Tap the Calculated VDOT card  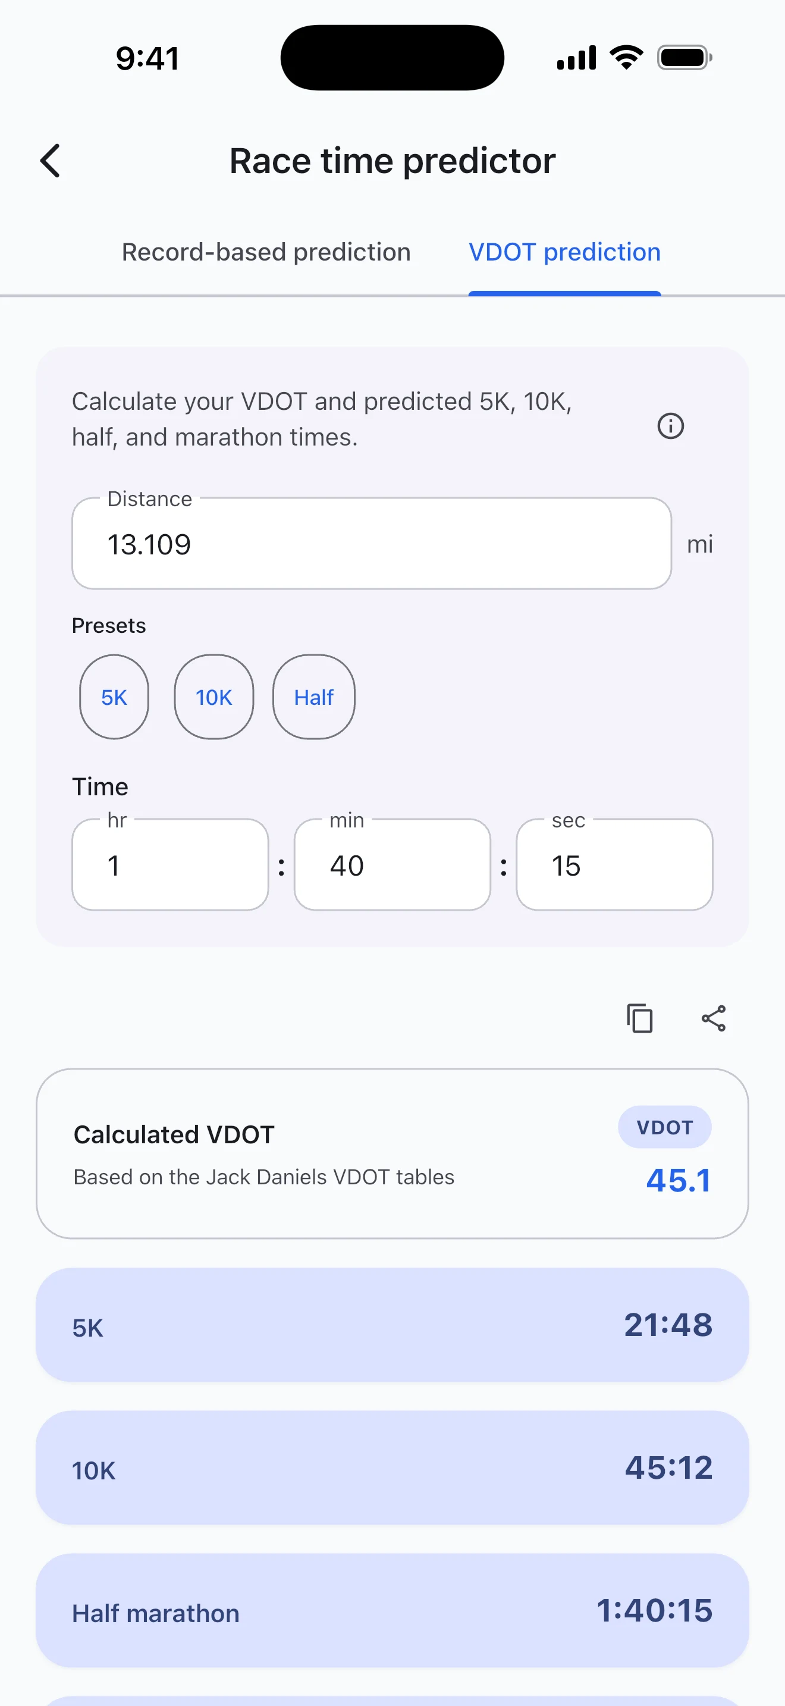point(392,1153)
